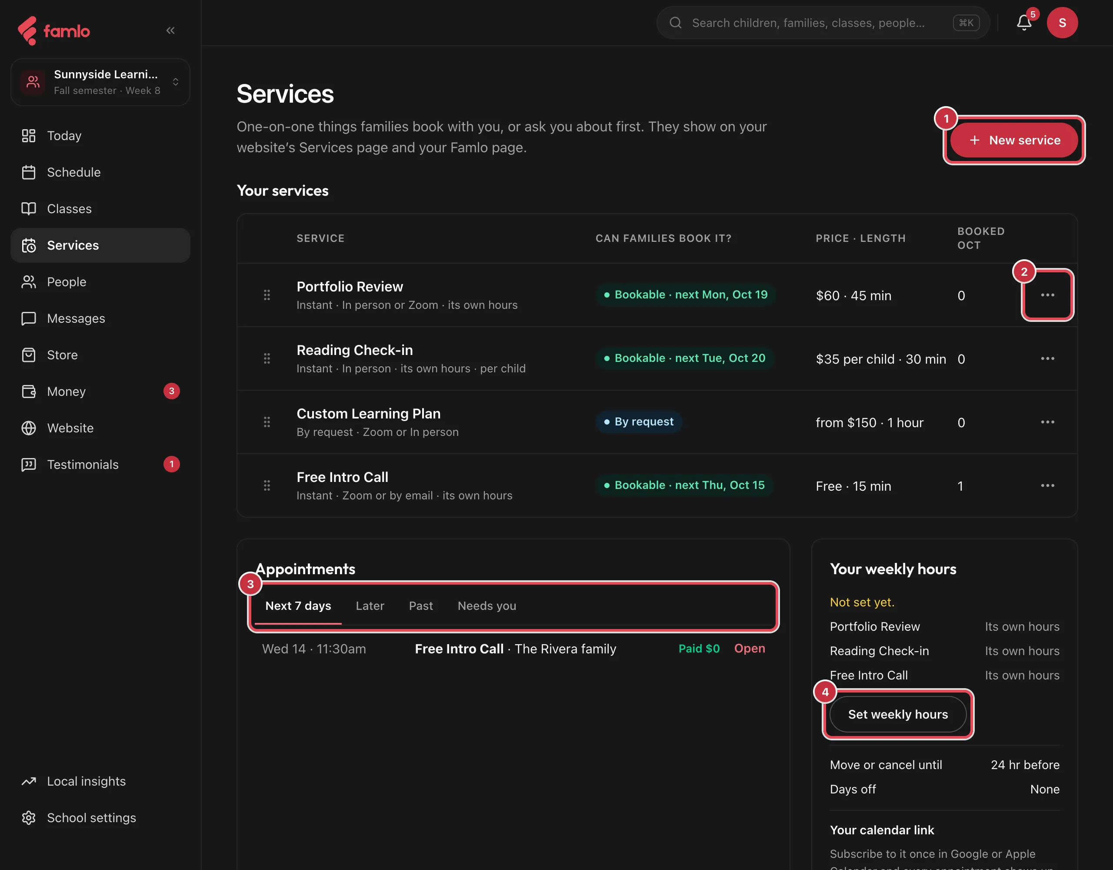Viewport: 1113px width, 870px height.
Task: Click the Set weekly hours button
Action: pyautogui.click(x=898, y=714)
